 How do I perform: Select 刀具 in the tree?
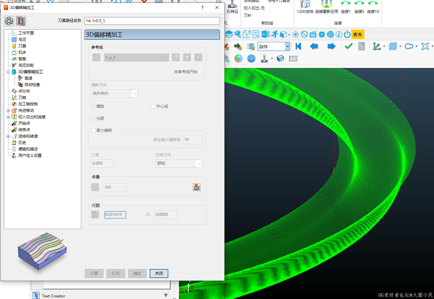pos(22,46)
